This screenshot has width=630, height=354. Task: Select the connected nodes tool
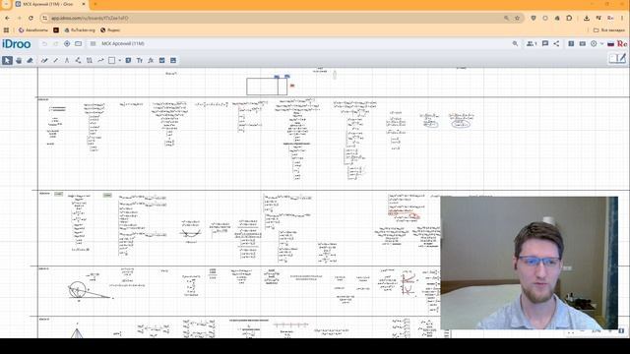point(78,60)
